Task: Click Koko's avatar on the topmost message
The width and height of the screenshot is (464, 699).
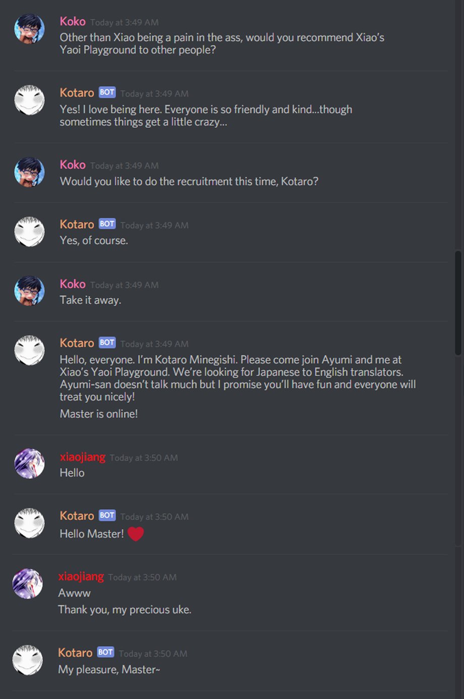Action: [x=29, y=29]
